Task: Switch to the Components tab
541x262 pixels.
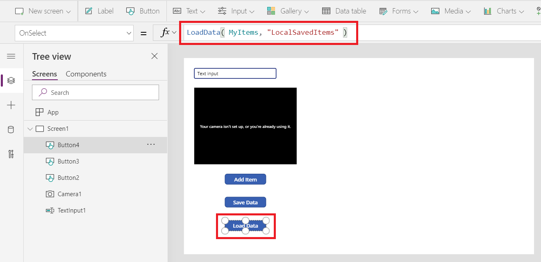Action: 86,74
